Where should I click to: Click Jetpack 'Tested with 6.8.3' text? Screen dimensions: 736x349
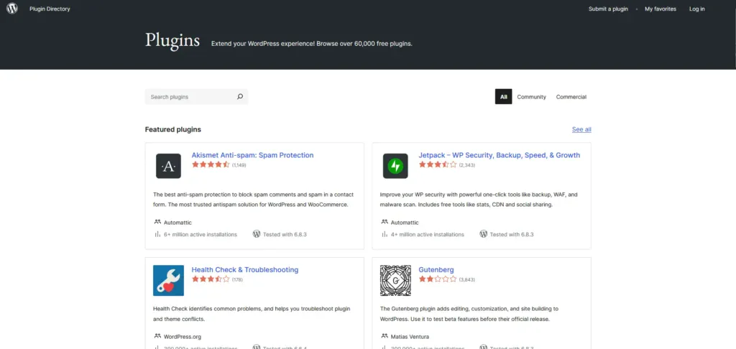(512, 235)
